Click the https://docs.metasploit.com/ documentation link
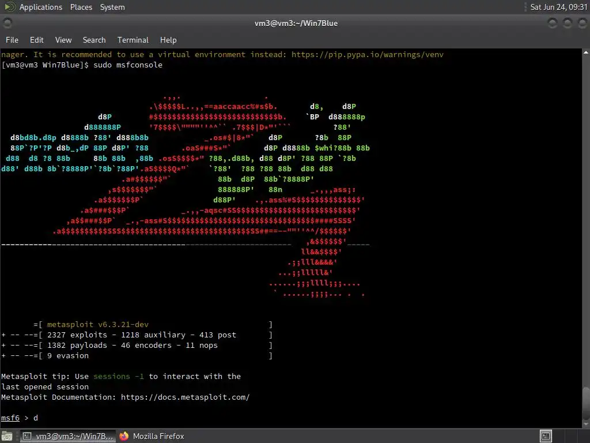The width and height of the screenshot is (590, 443). [x=185, y=397]
